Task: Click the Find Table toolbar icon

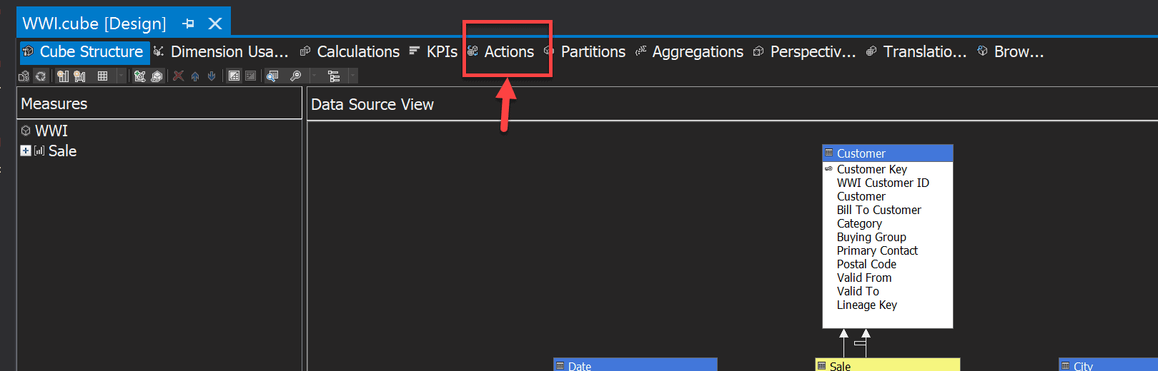Action: click(x=272, y=76)
